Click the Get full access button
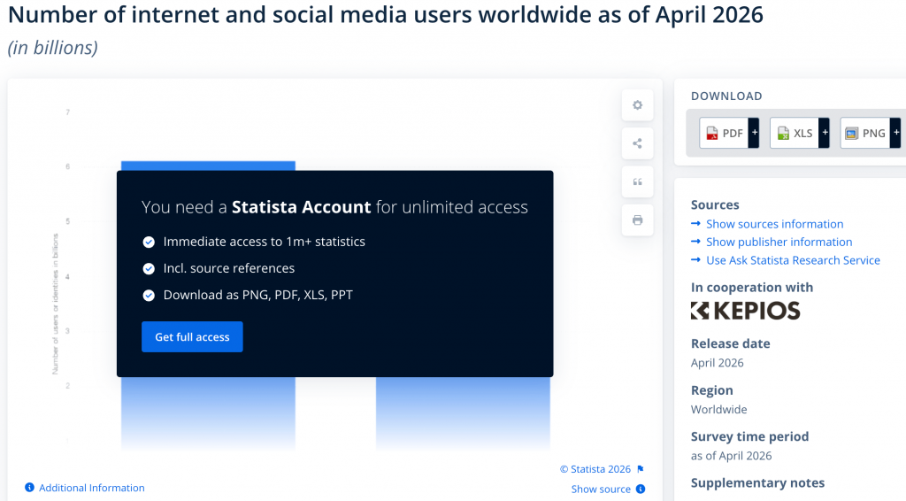Screen dimensions: 906x501 pos(192,337)
